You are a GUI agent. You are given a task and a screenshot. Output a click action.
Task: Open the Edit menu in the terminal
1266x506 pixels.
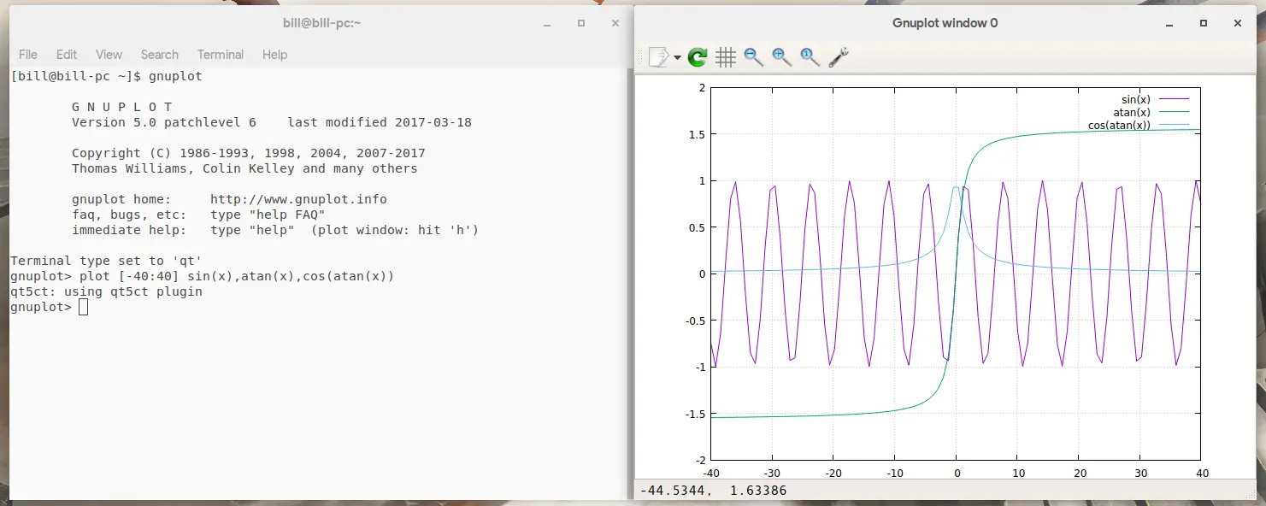click(x=67, y=55)
